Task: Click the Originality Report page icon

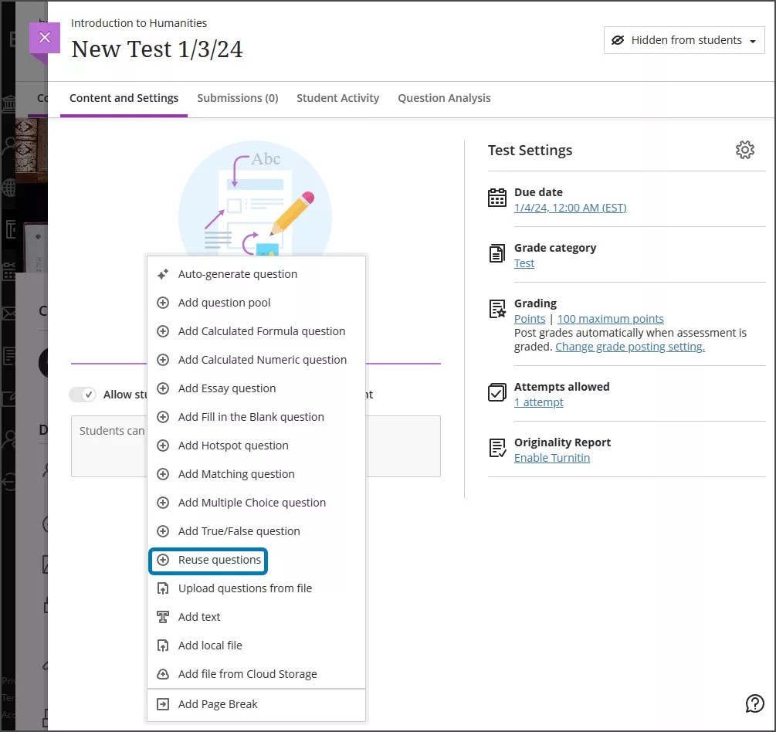Action: pyautogui.click(x=496, y=448)
